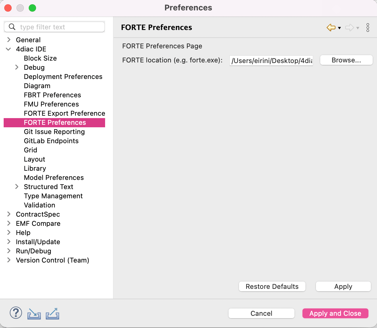377x328 pixels.
Task: Click the Restore Defaults button
Action: point(272,286)
